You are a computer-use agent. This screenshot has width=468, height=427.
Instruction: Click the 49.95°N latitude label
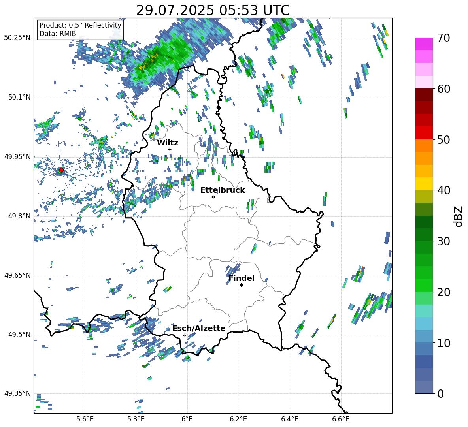click(x=17, y=156)
